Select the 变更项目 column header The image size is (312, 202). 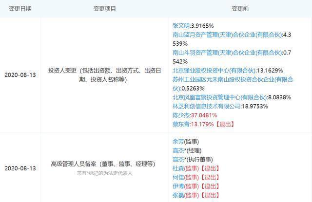(105, 9)
